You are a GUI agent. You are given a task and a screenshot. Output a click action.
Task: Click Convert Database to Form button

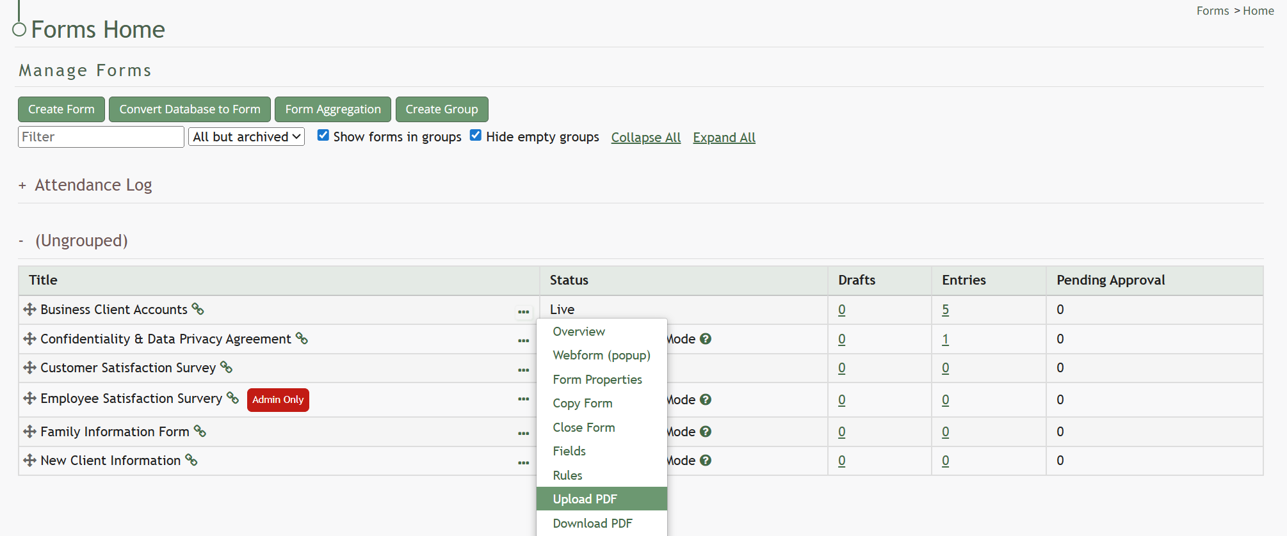190,109
